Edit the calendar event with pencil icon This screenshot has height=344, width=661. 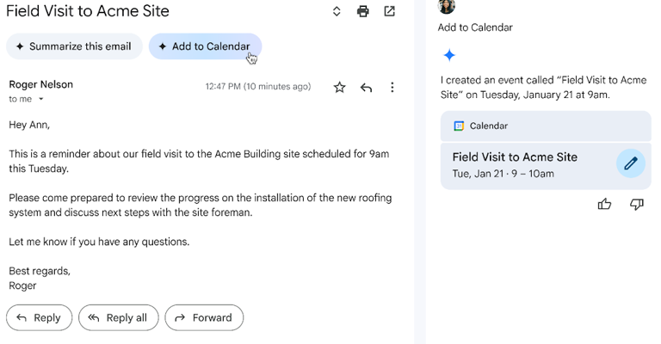pyautogui.click(x=631, y=163)
